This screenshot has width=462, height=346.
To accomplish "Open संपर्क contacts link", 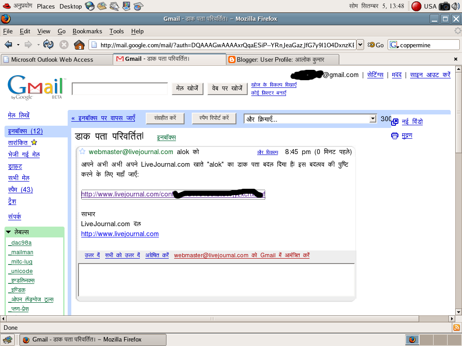I will tap(14, 217).
